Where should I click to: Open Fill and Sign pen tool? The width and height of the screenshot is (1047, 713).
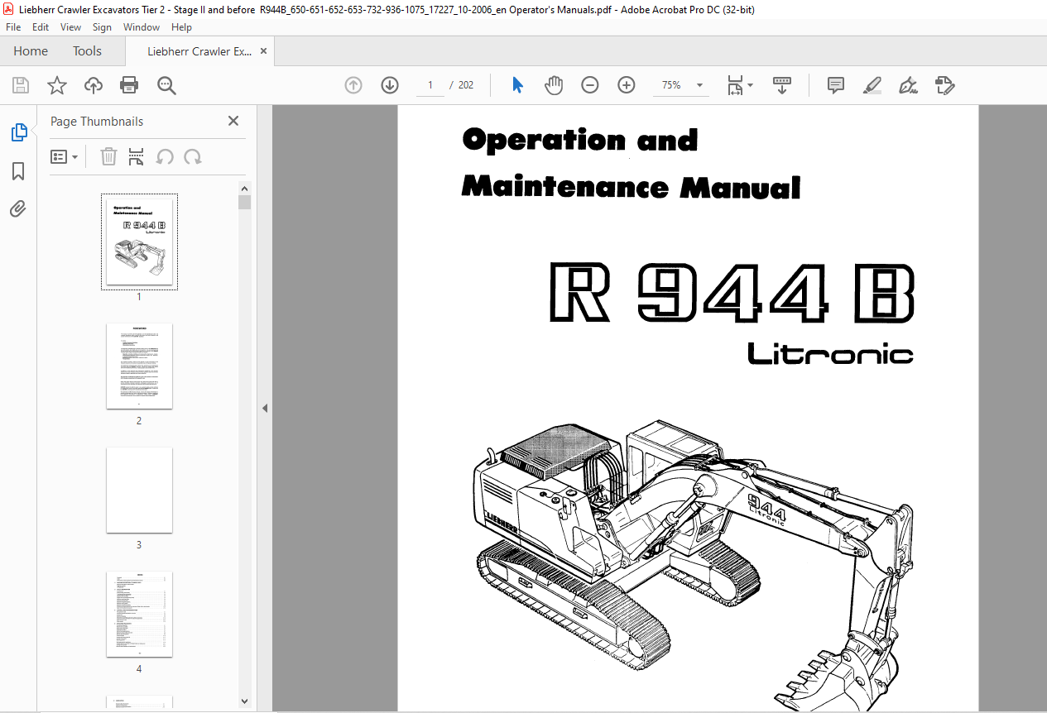point(909,85)
